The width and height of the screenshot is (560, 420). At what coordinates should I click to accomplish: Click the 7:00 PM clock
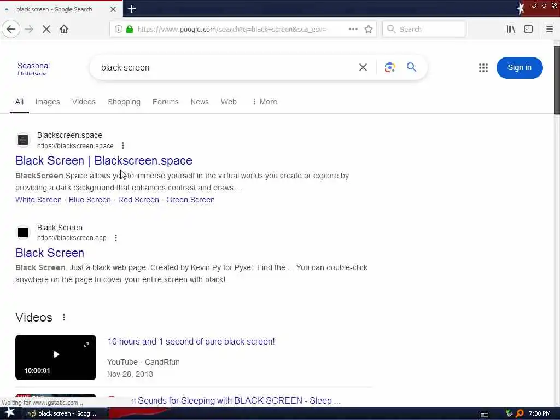(540, 413)
